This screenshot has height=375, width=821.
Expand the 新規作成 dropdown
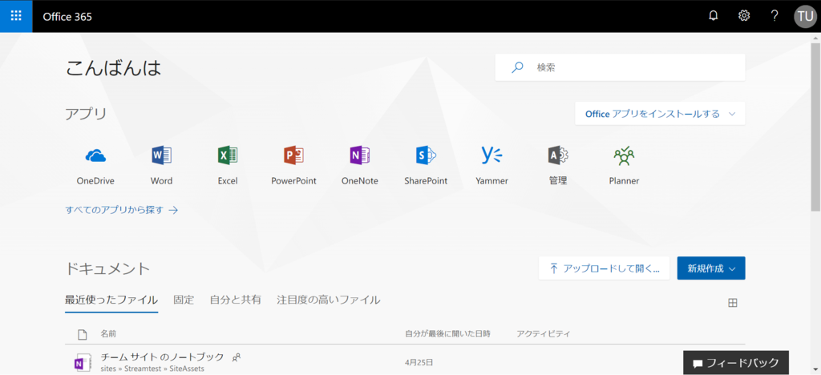[x=711, y=268]
